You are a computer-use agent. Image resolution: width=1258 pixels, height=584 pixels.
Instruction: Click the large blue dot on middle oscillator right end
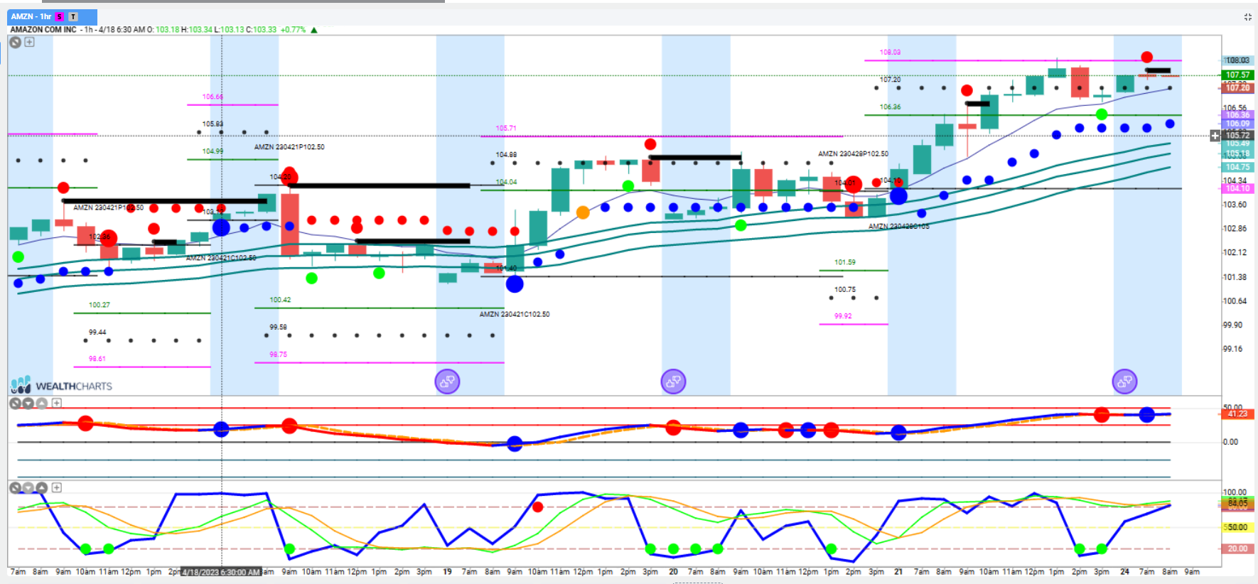(x=1146, y=415)
